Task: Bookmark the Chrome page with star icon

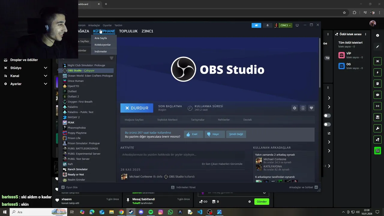Action: [x=344, y=13]
